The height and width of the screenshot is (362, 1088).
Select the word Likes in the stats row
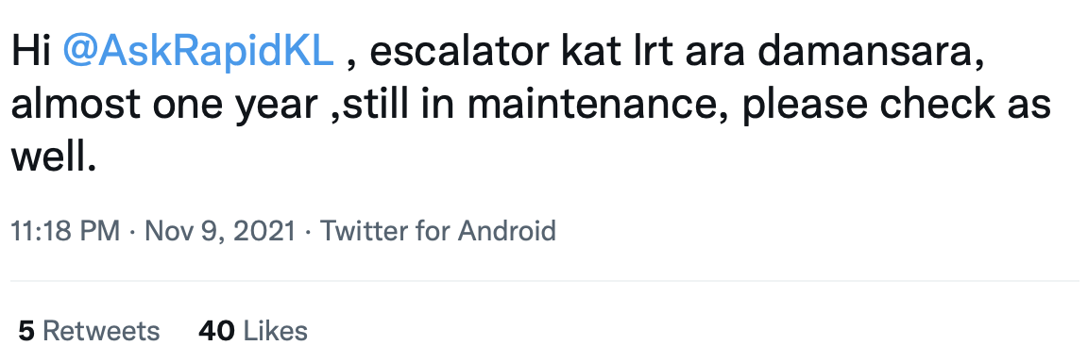pos(276,331)
